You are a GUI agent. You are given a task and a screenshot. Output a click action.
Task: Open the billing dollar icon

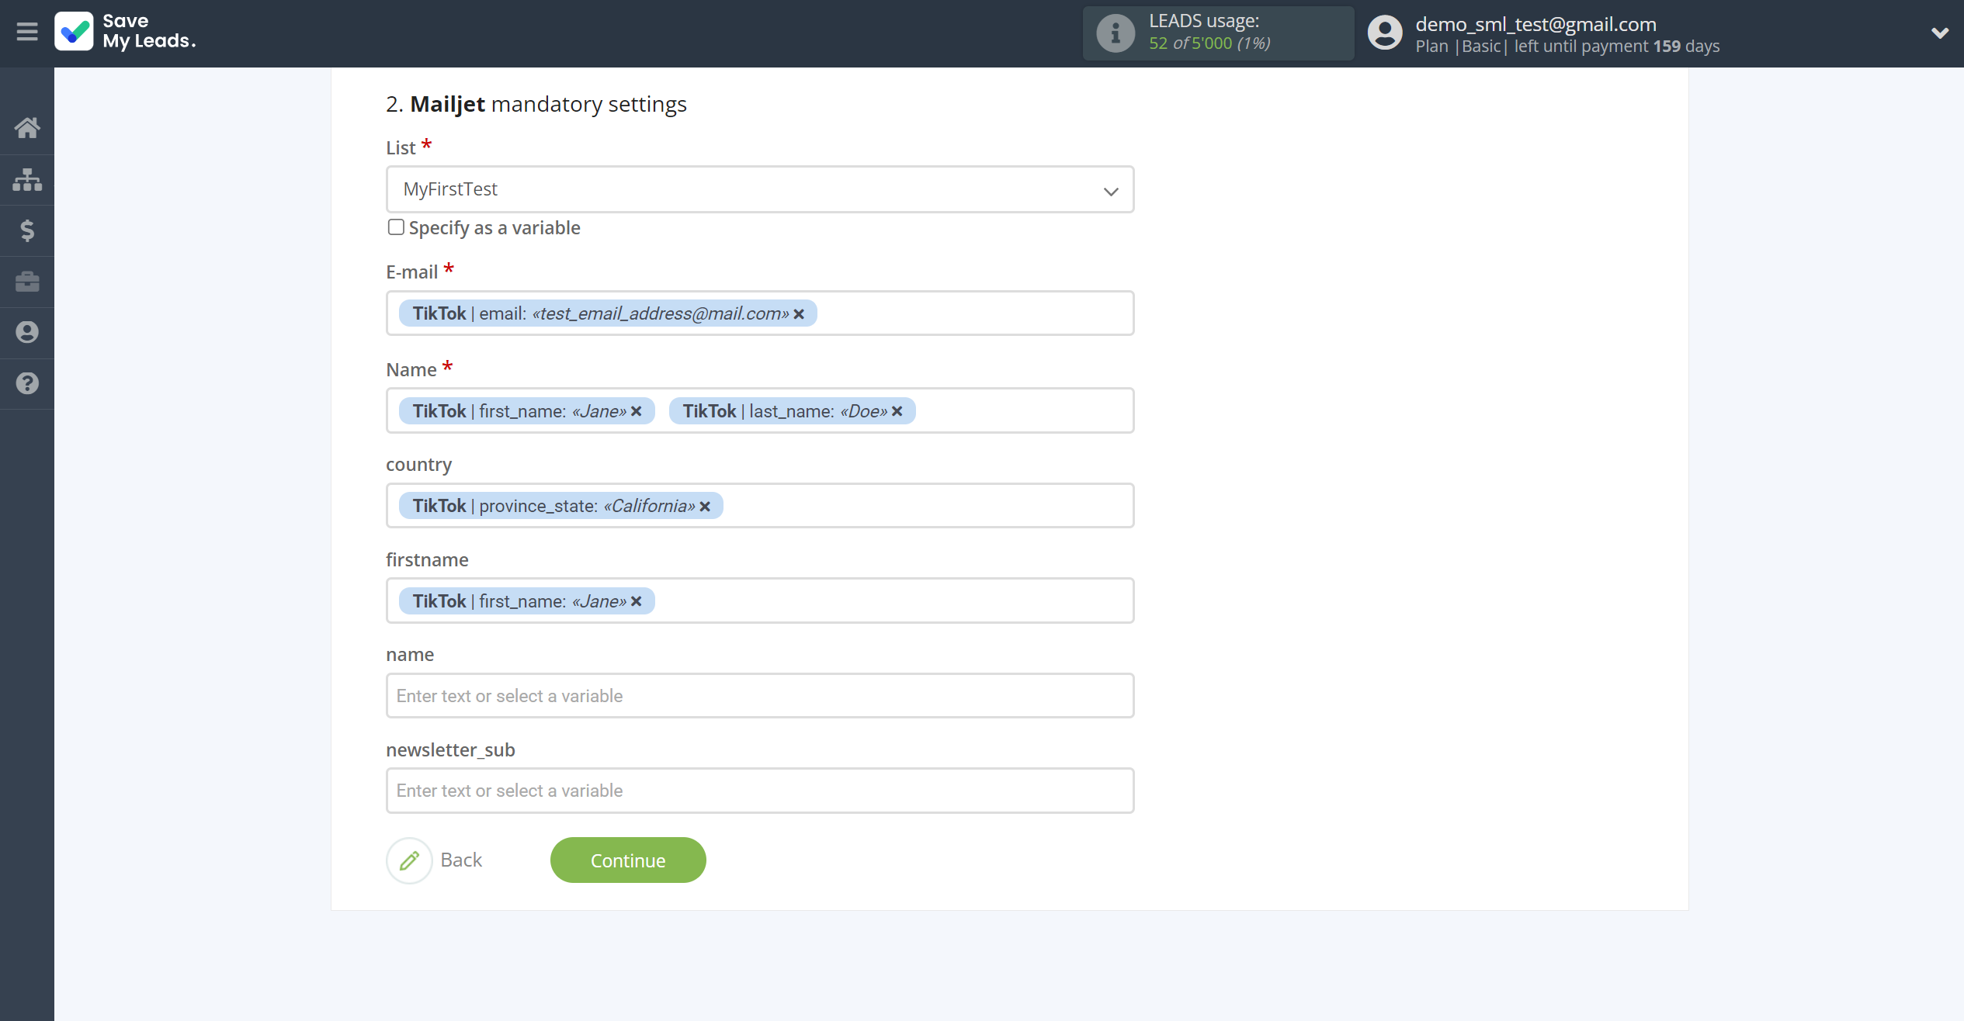click(27, 230)
